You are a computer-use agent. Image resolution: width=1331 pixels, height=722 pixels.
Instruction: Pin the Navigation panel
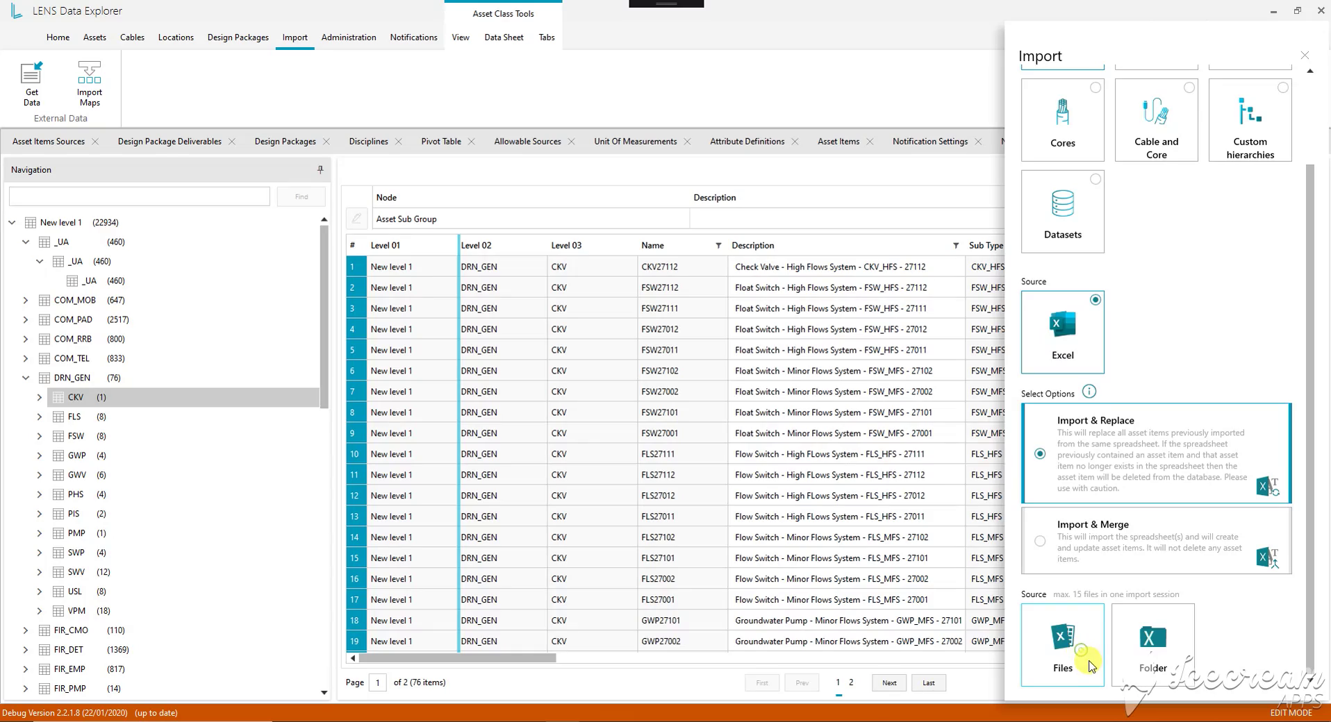pos(320,169)
